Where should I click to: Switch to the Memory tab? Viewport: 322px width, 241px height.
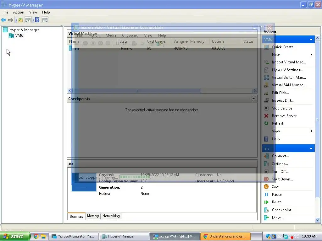(x=93, y=216)
